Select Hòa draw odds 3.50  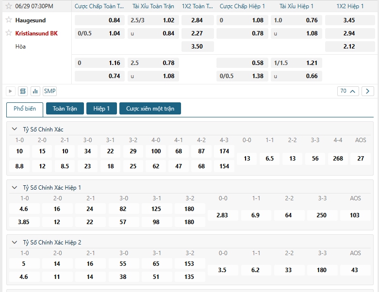(x=197, y=47)
